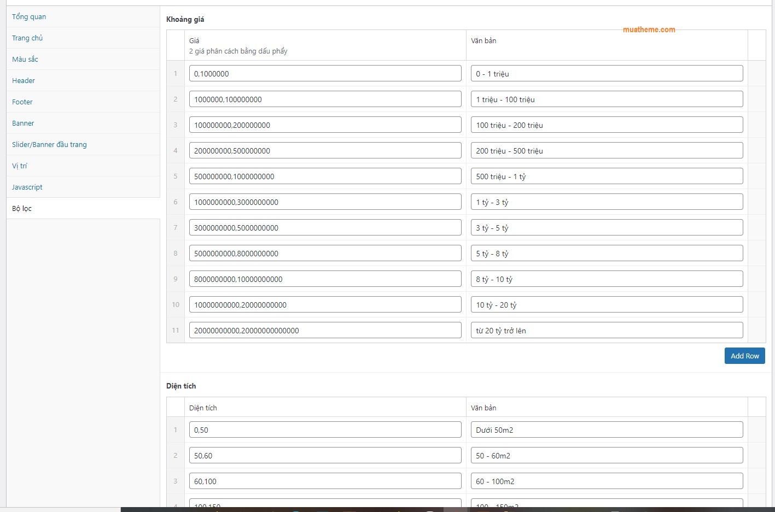Select the Bộ lọc tab
Image resolution: width=775 pixels, height=512 pixels.
[22, 209]
